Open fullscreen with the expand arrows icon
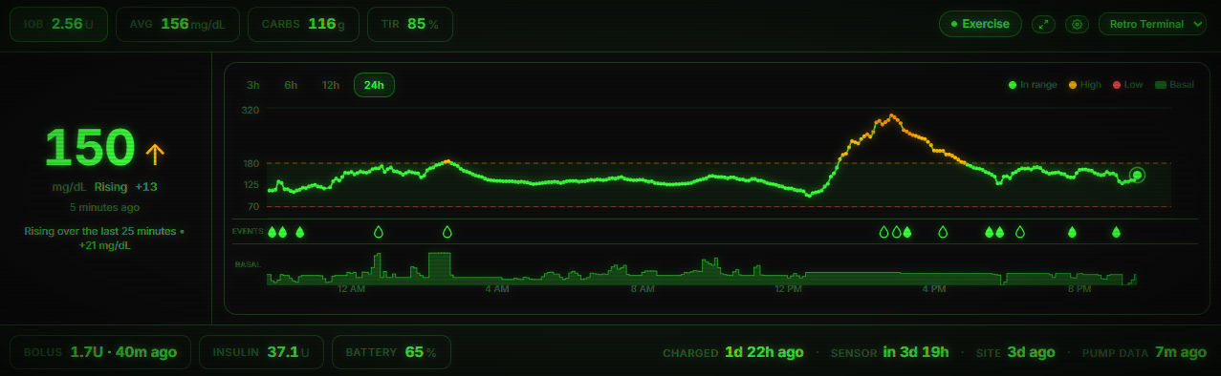 [1043, 24]
